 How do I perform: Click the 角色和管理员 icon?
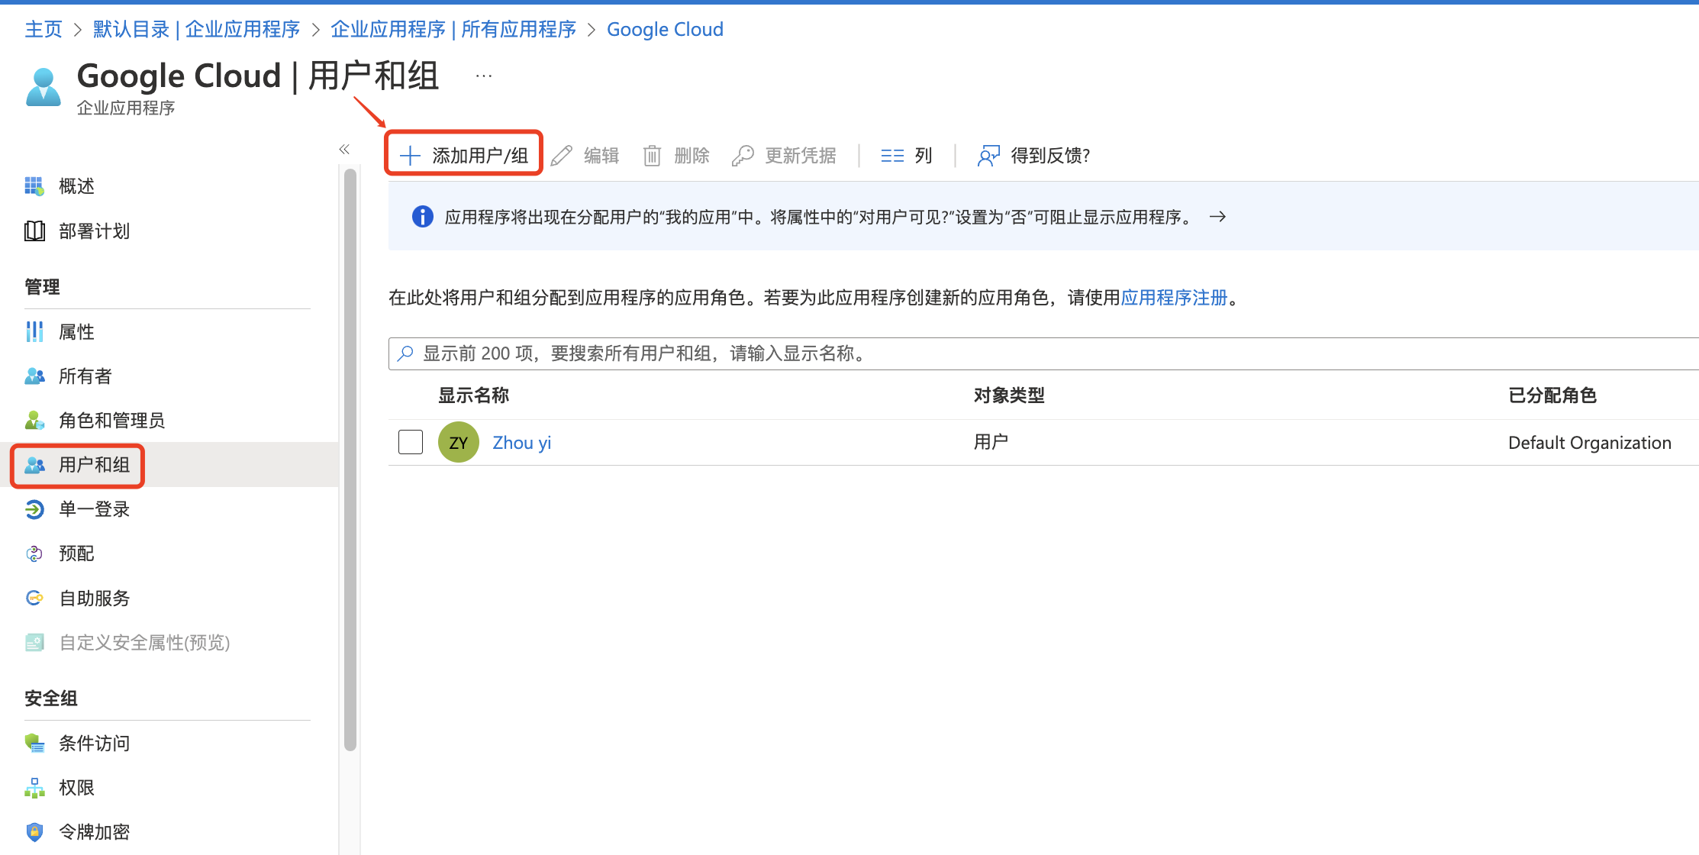[34, 420]
